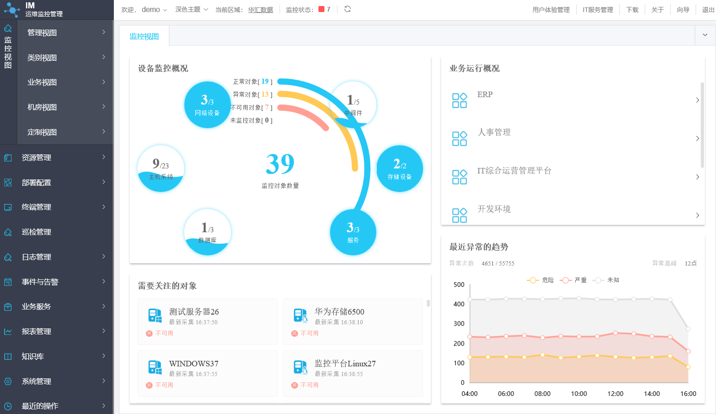Click the refresh icon next to 监控状态
716x414 pixels.
pos(347,8)
